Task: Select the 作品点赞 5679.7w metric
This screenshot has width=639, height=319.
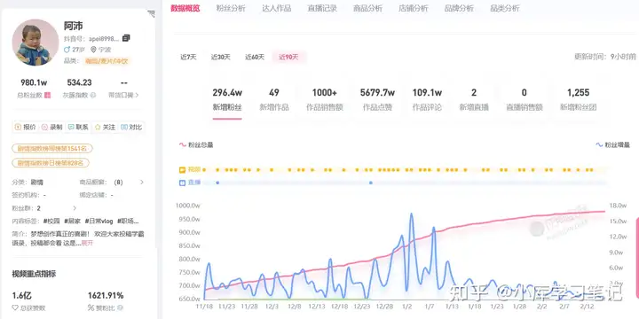Action: tap(377, 100)
